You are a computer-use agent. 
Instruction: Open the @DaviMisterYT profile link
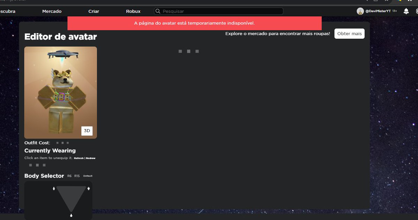[x=378, y=11]
